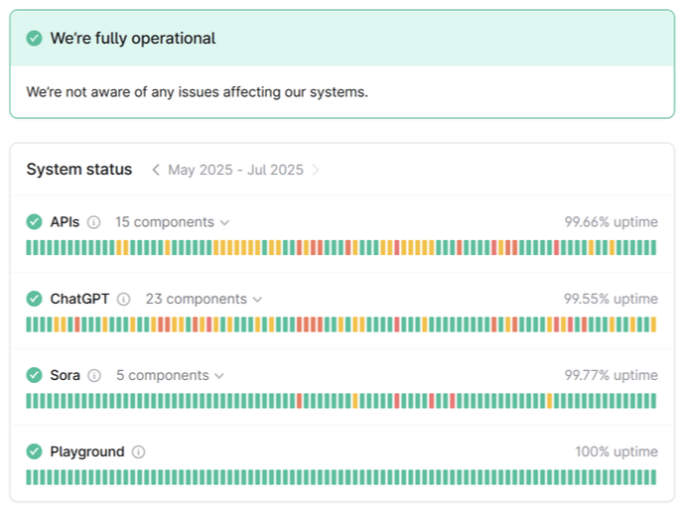Go to previous date range with left chevron

(156, 170)
